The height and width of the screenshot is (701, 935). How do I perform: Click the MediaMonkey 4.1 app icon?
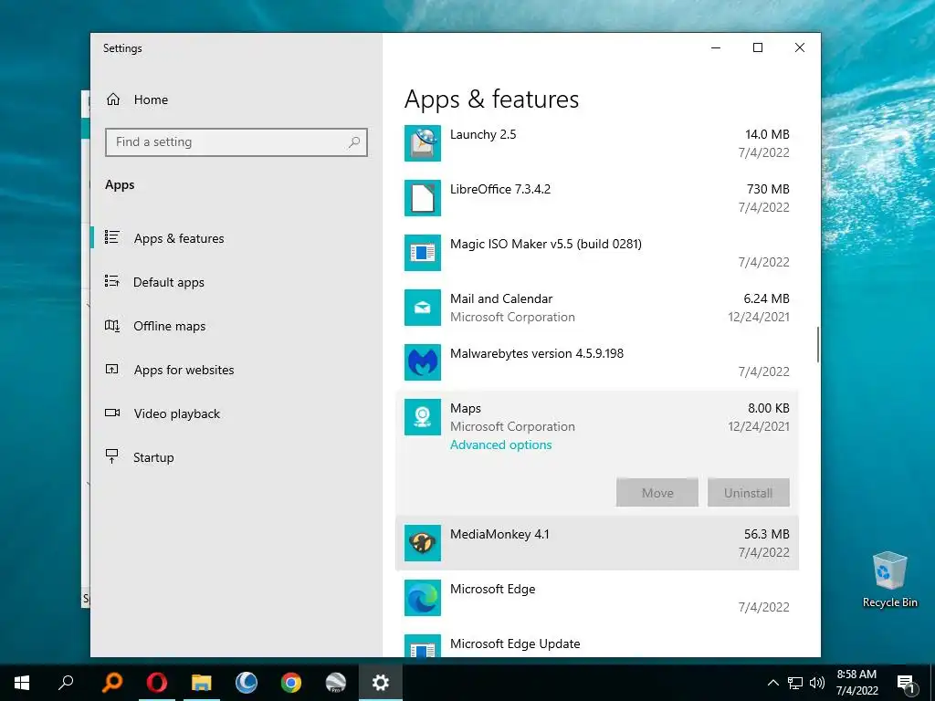click(422, 543)
